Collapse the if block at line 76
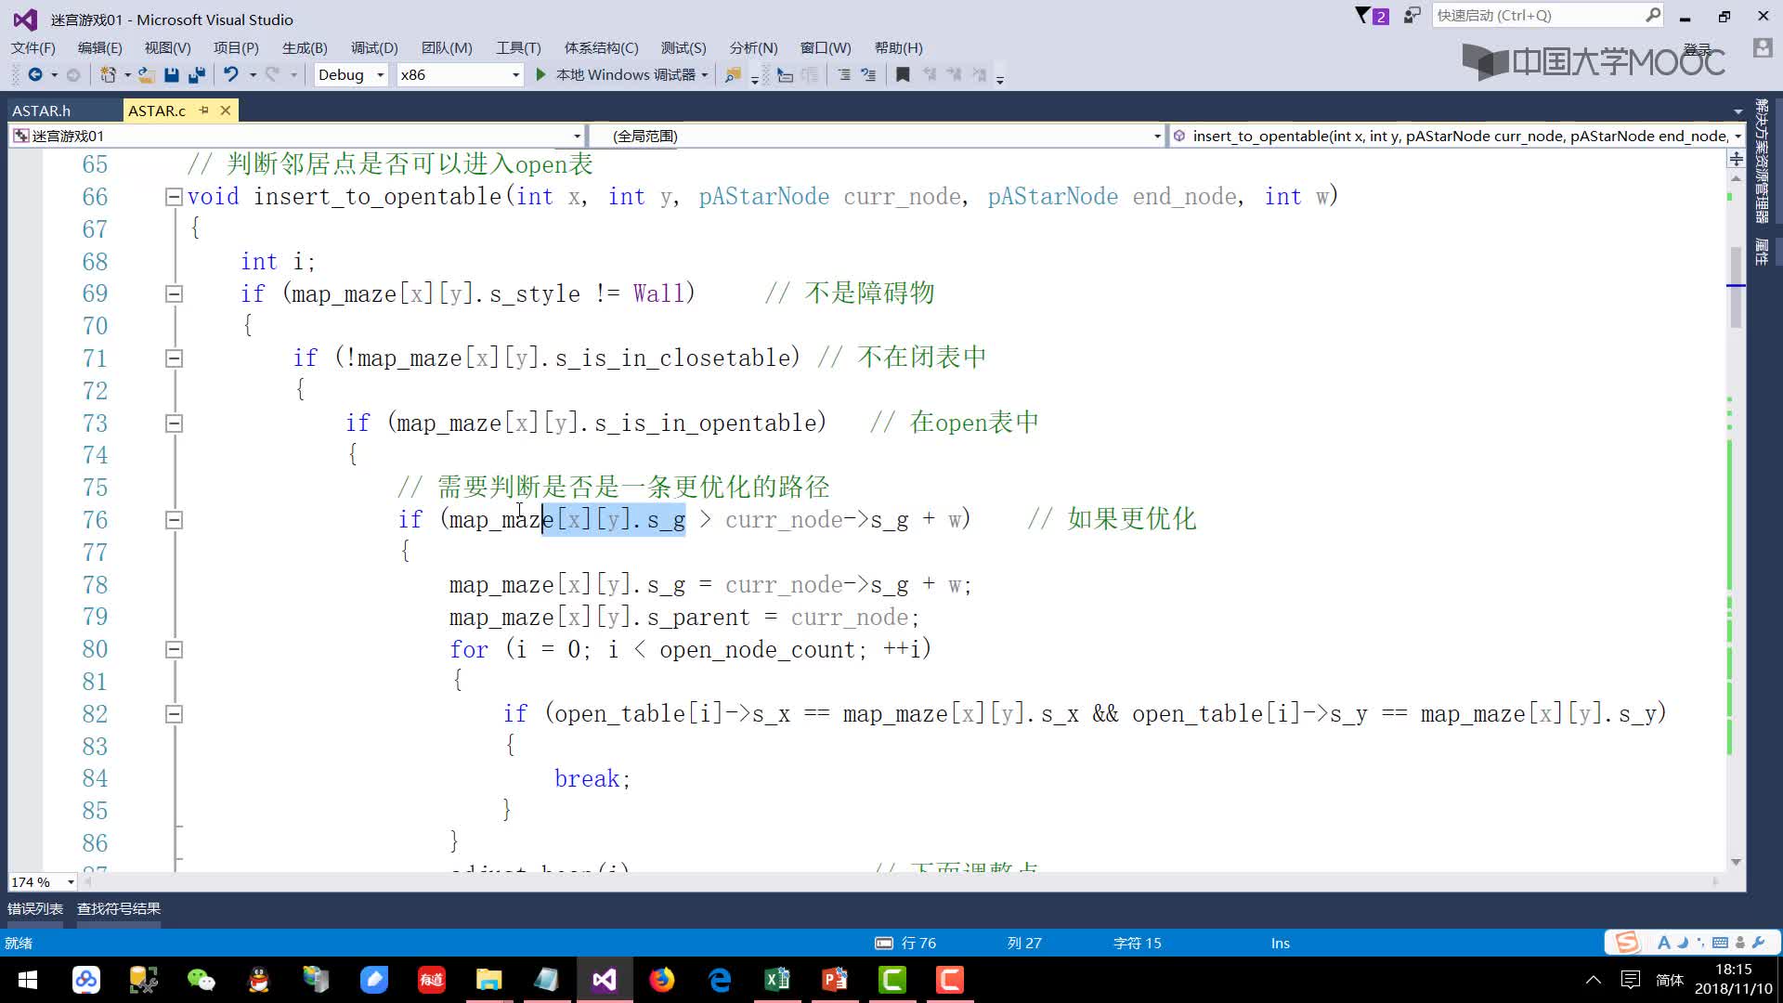Screen dimensions: 1783x1003 174,520
